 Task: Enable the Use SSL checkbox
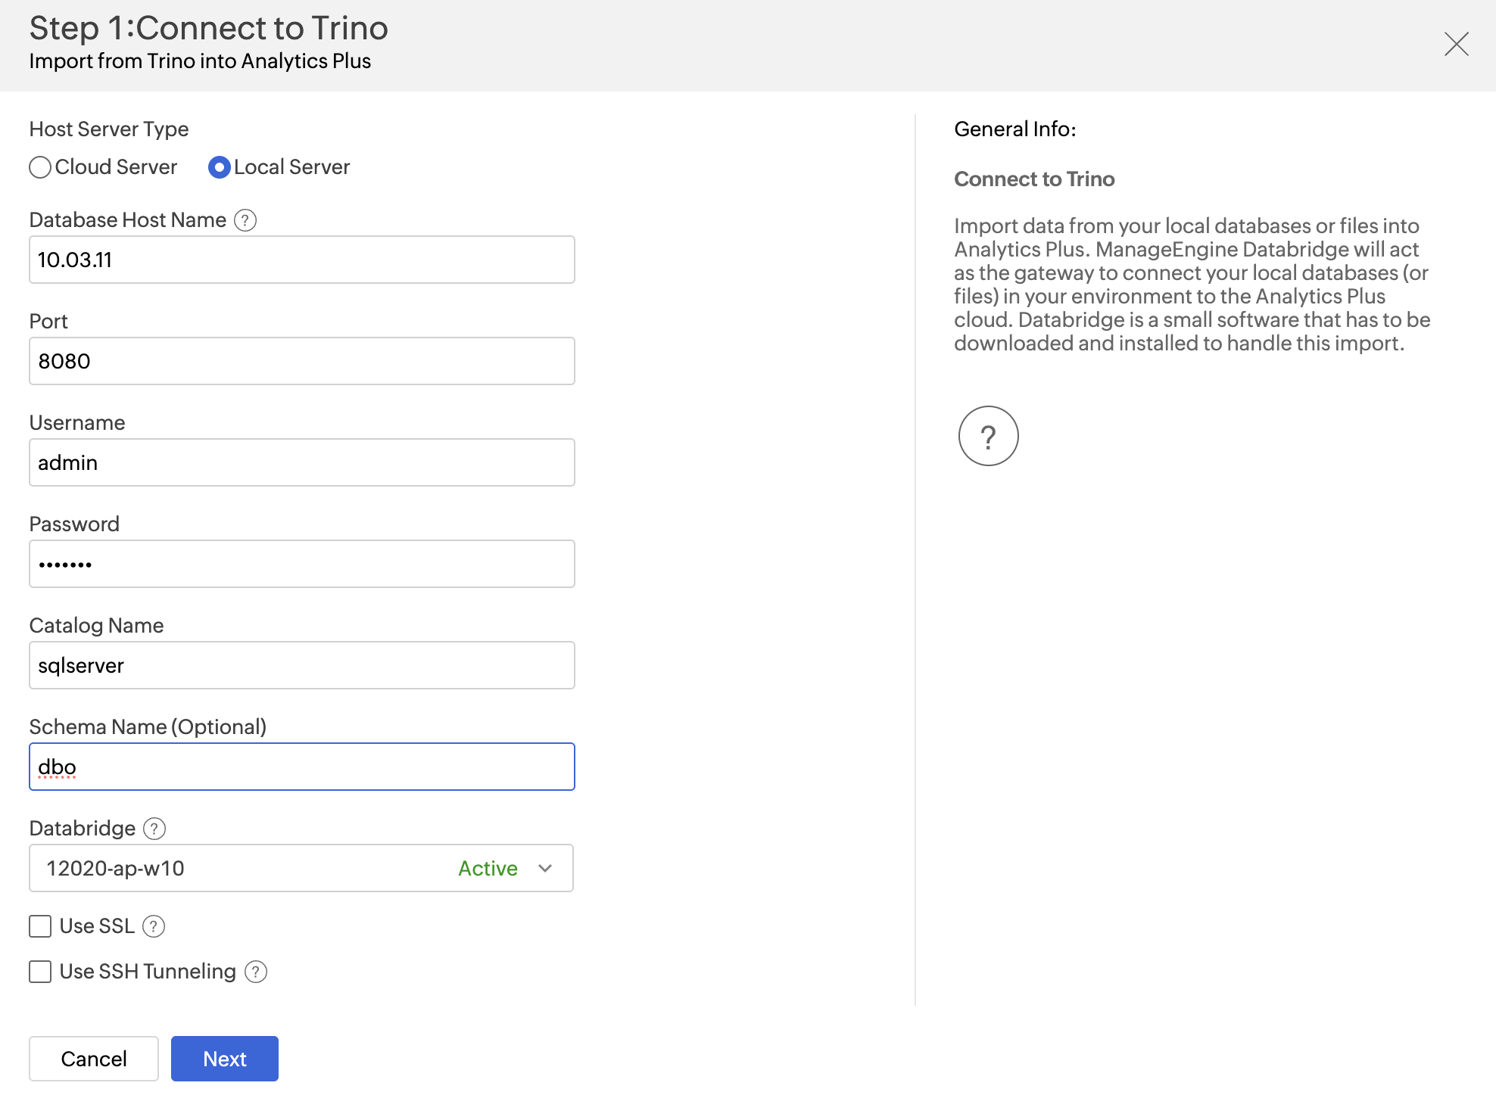40,926
